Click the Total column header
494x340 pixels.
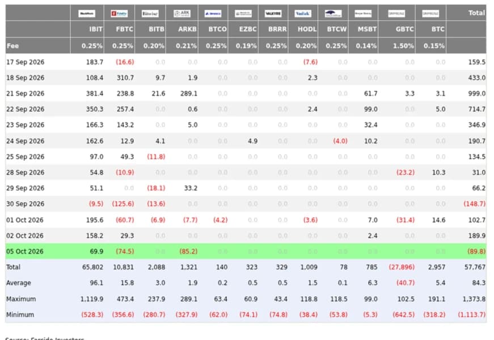(x=476, y=13)
